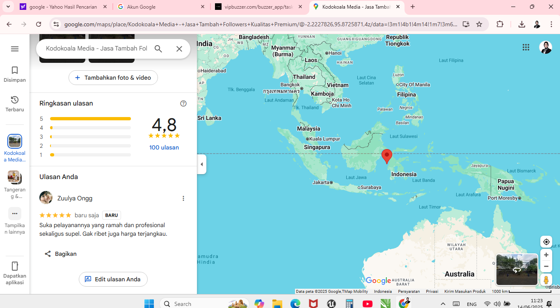Open the browser extensions puzzle icon

click(500, 24)
